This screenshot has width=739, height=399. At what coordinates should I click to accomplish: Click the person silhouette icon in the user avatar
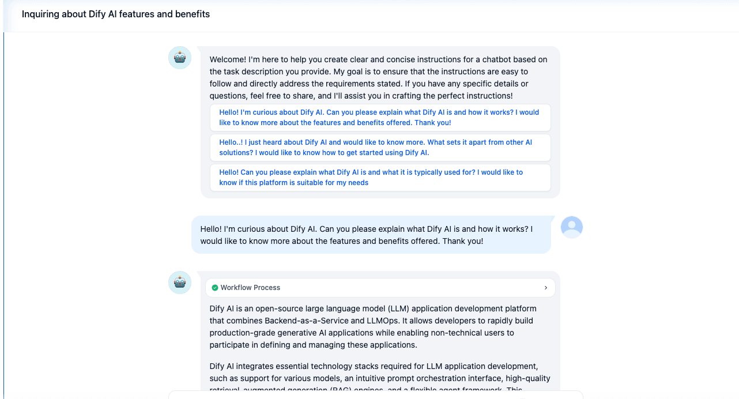(571, 227)
